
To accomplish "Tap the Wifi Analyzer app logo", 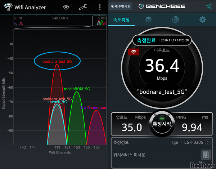I will point(8,7).
